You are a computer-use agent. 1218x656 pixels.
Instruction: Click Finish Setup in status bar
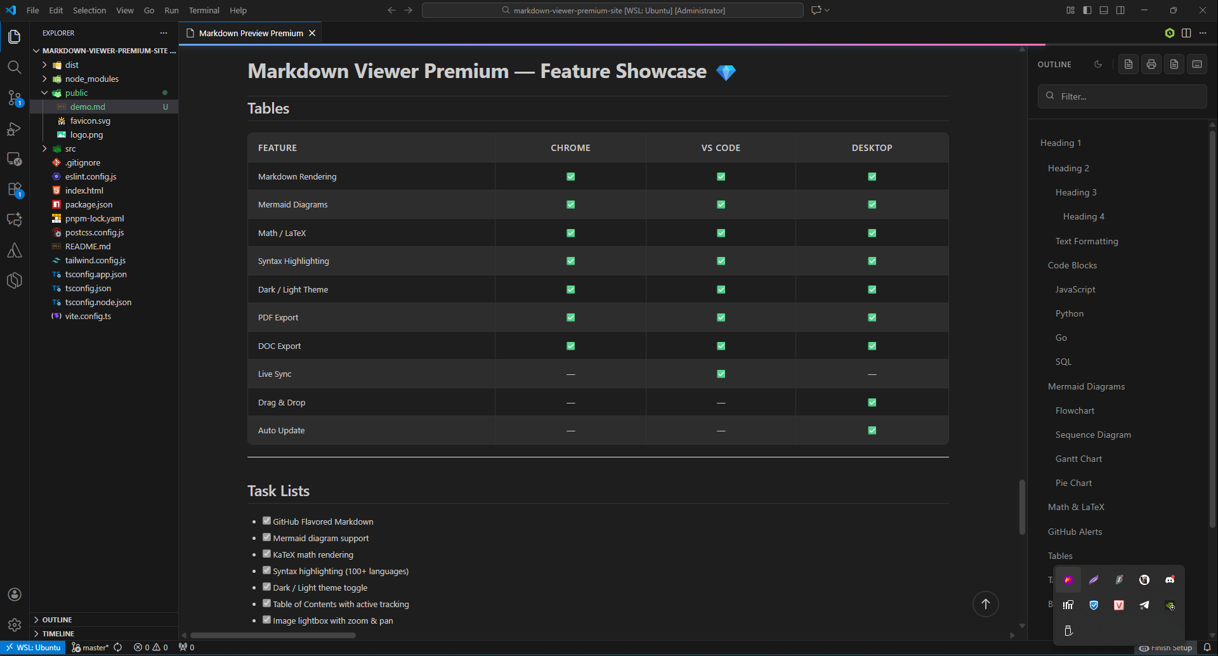point(1165,648)
